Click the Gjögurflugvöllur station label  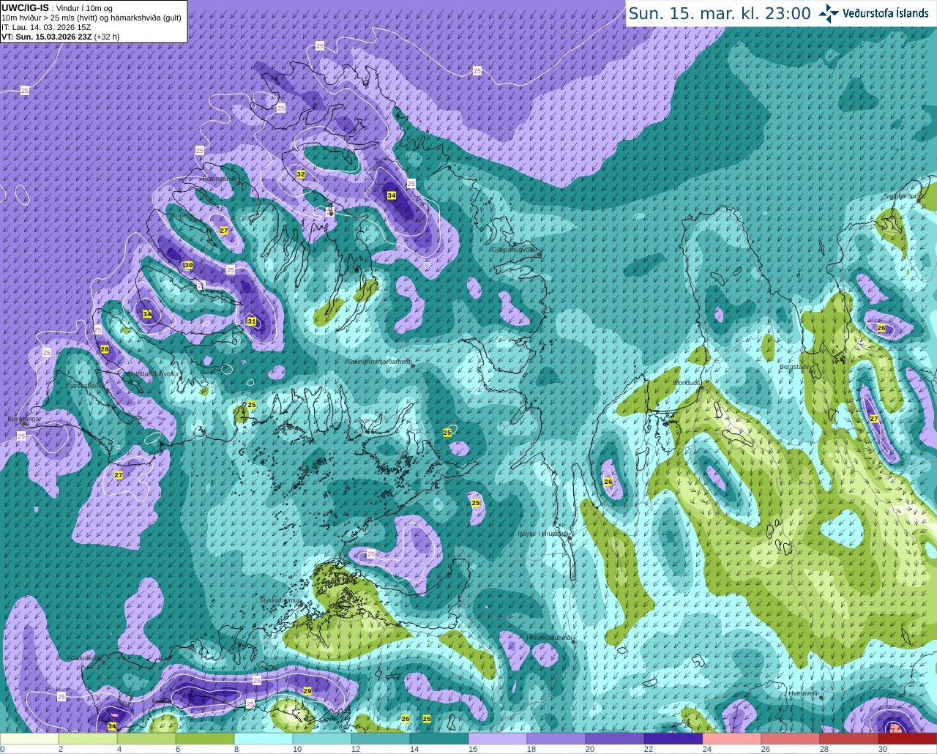(515, 250)
